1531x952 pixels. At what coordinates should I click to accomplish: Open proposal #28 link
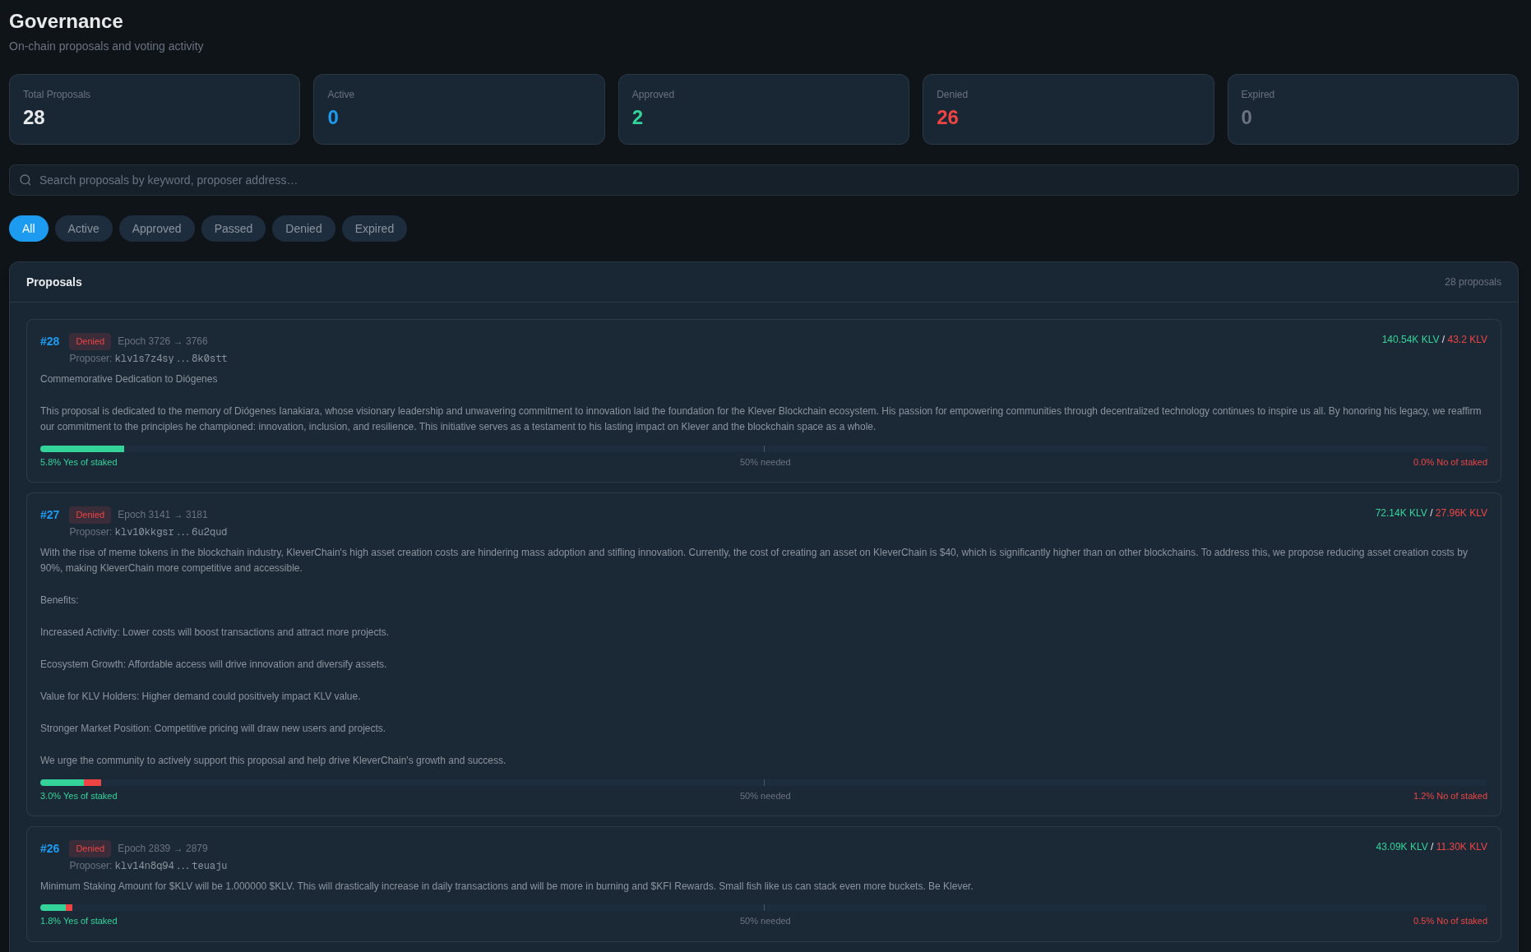tap(49, 341)
